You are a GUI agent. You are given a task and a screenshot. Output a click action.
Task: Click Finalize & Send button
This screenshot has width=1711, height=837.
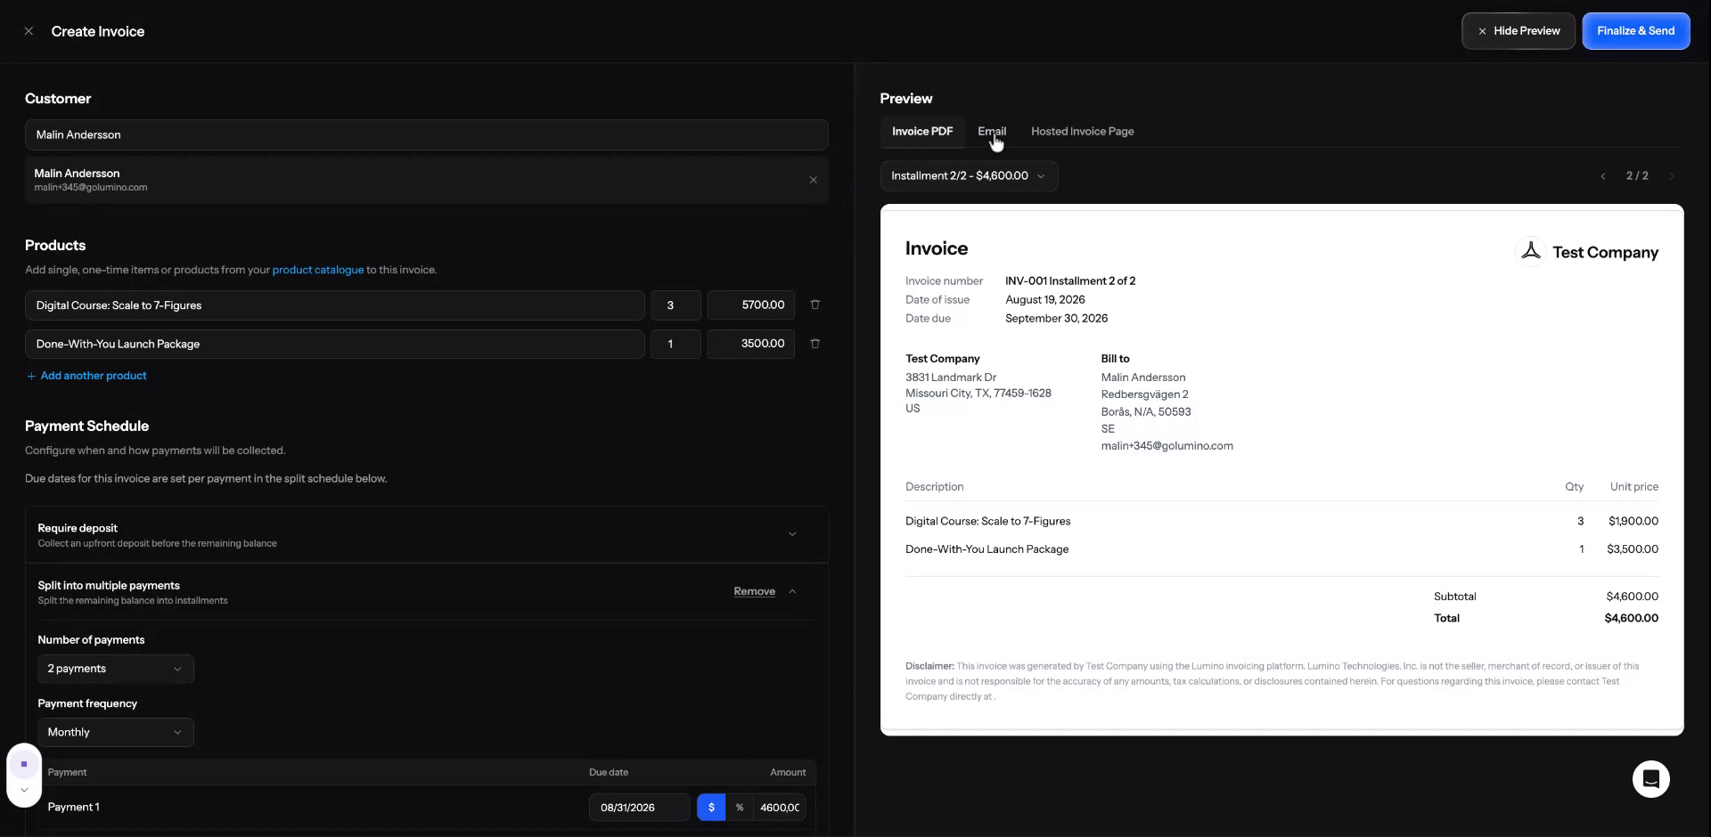(1635, 31)
